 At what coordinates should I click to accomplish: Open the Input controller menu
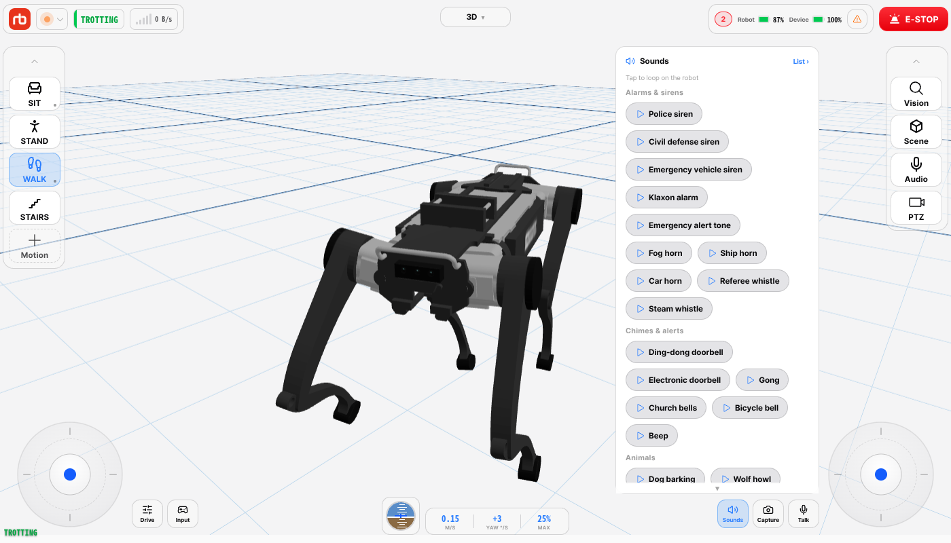183,514
